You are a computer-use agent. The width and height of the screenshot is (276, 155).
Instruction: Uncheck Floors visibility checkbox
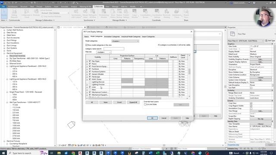(x=90, y=64)
